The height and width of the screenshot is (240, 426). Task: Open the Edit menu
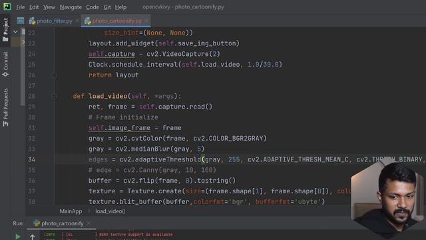[x=34, y=7]
